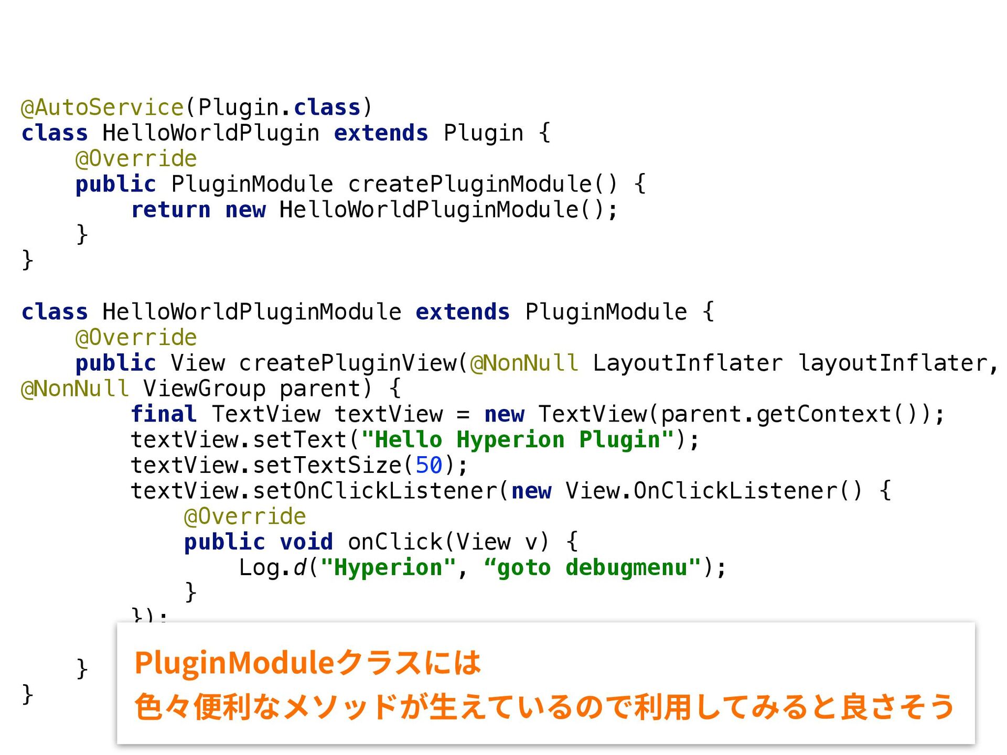Click the createPluginView method name
The width and height of the screenshot is (1007, 755).
348,363
